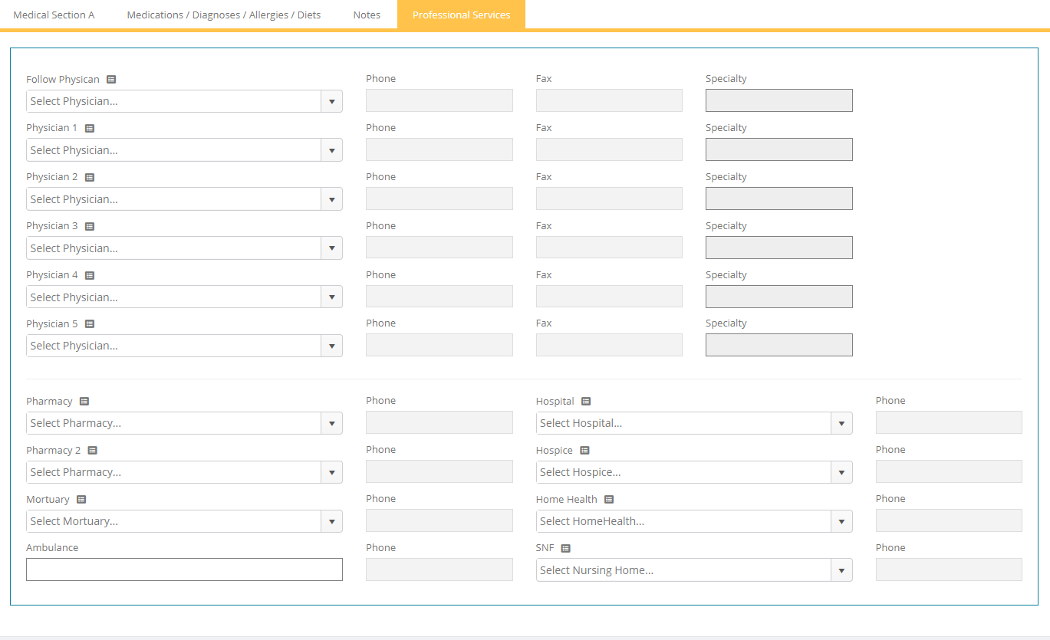
Task: Expand the Follow Physican dropdown
Action: 331,102
